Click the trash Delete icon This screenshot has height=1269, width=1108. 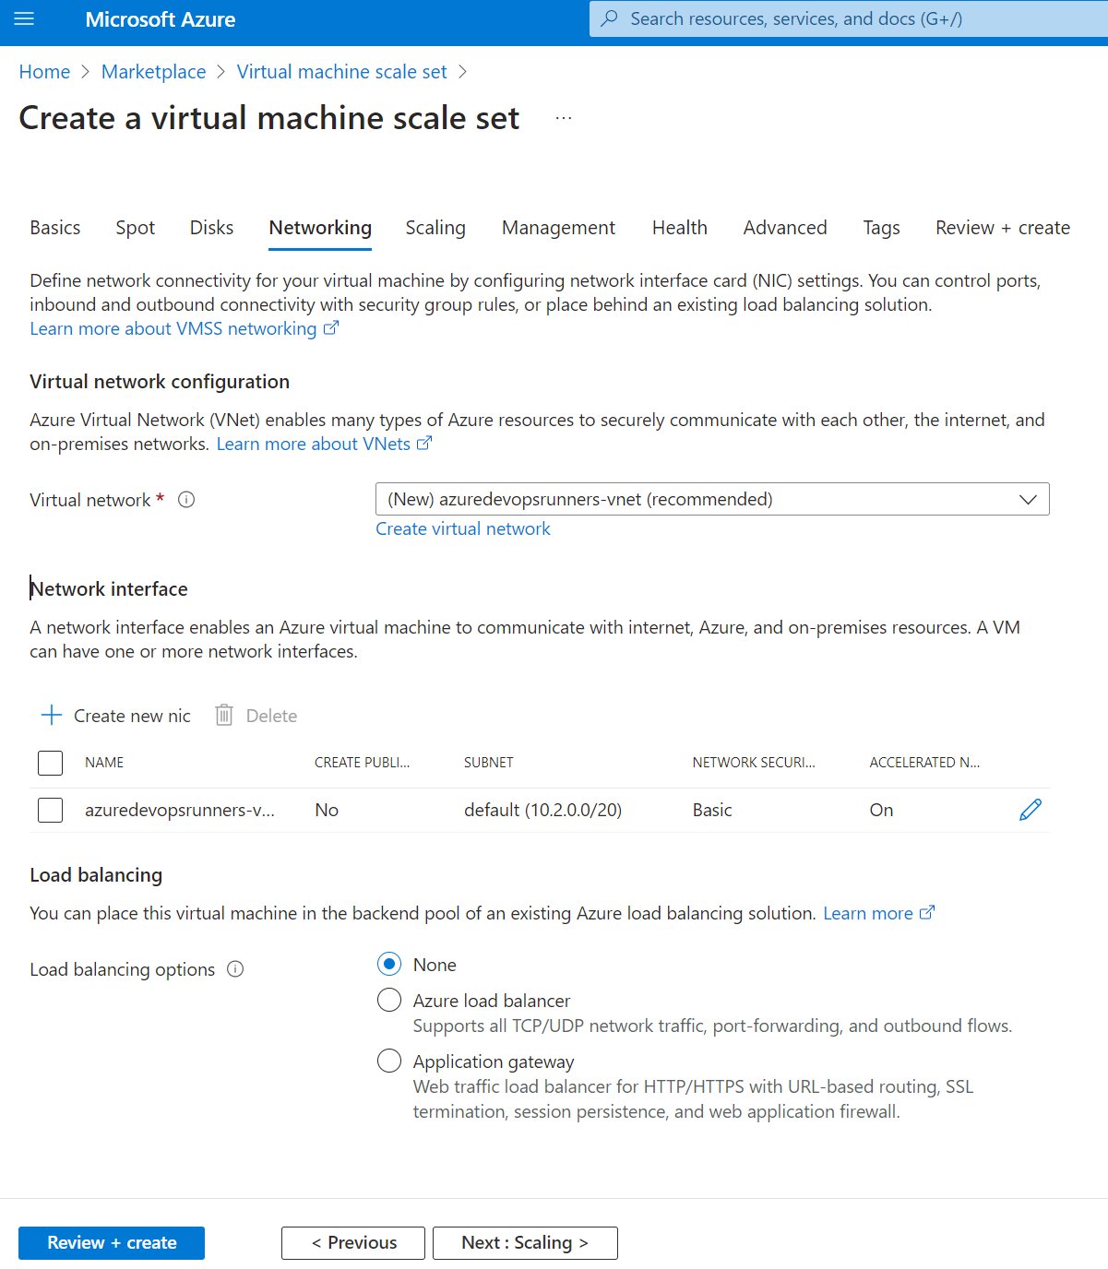tap(224, 716)
